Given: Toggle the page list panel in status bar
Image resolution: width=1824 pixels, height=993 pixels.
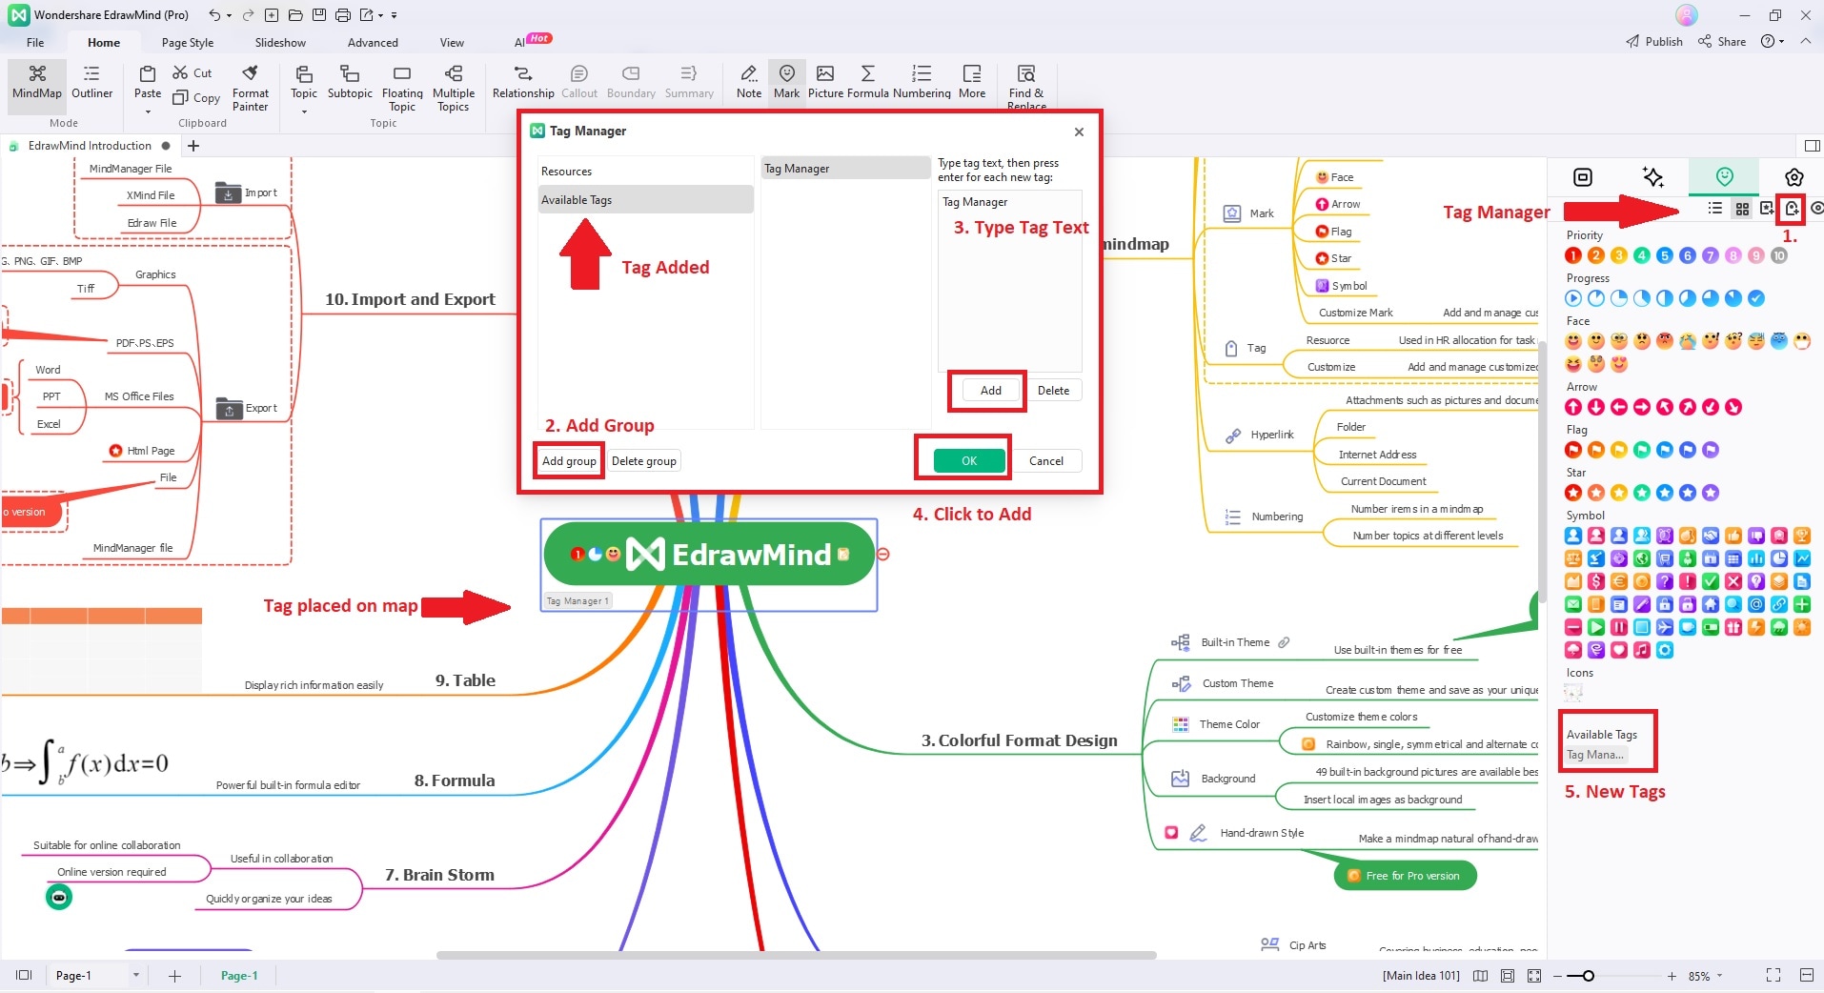Looking at the screenshot, I should pos(24,975).
